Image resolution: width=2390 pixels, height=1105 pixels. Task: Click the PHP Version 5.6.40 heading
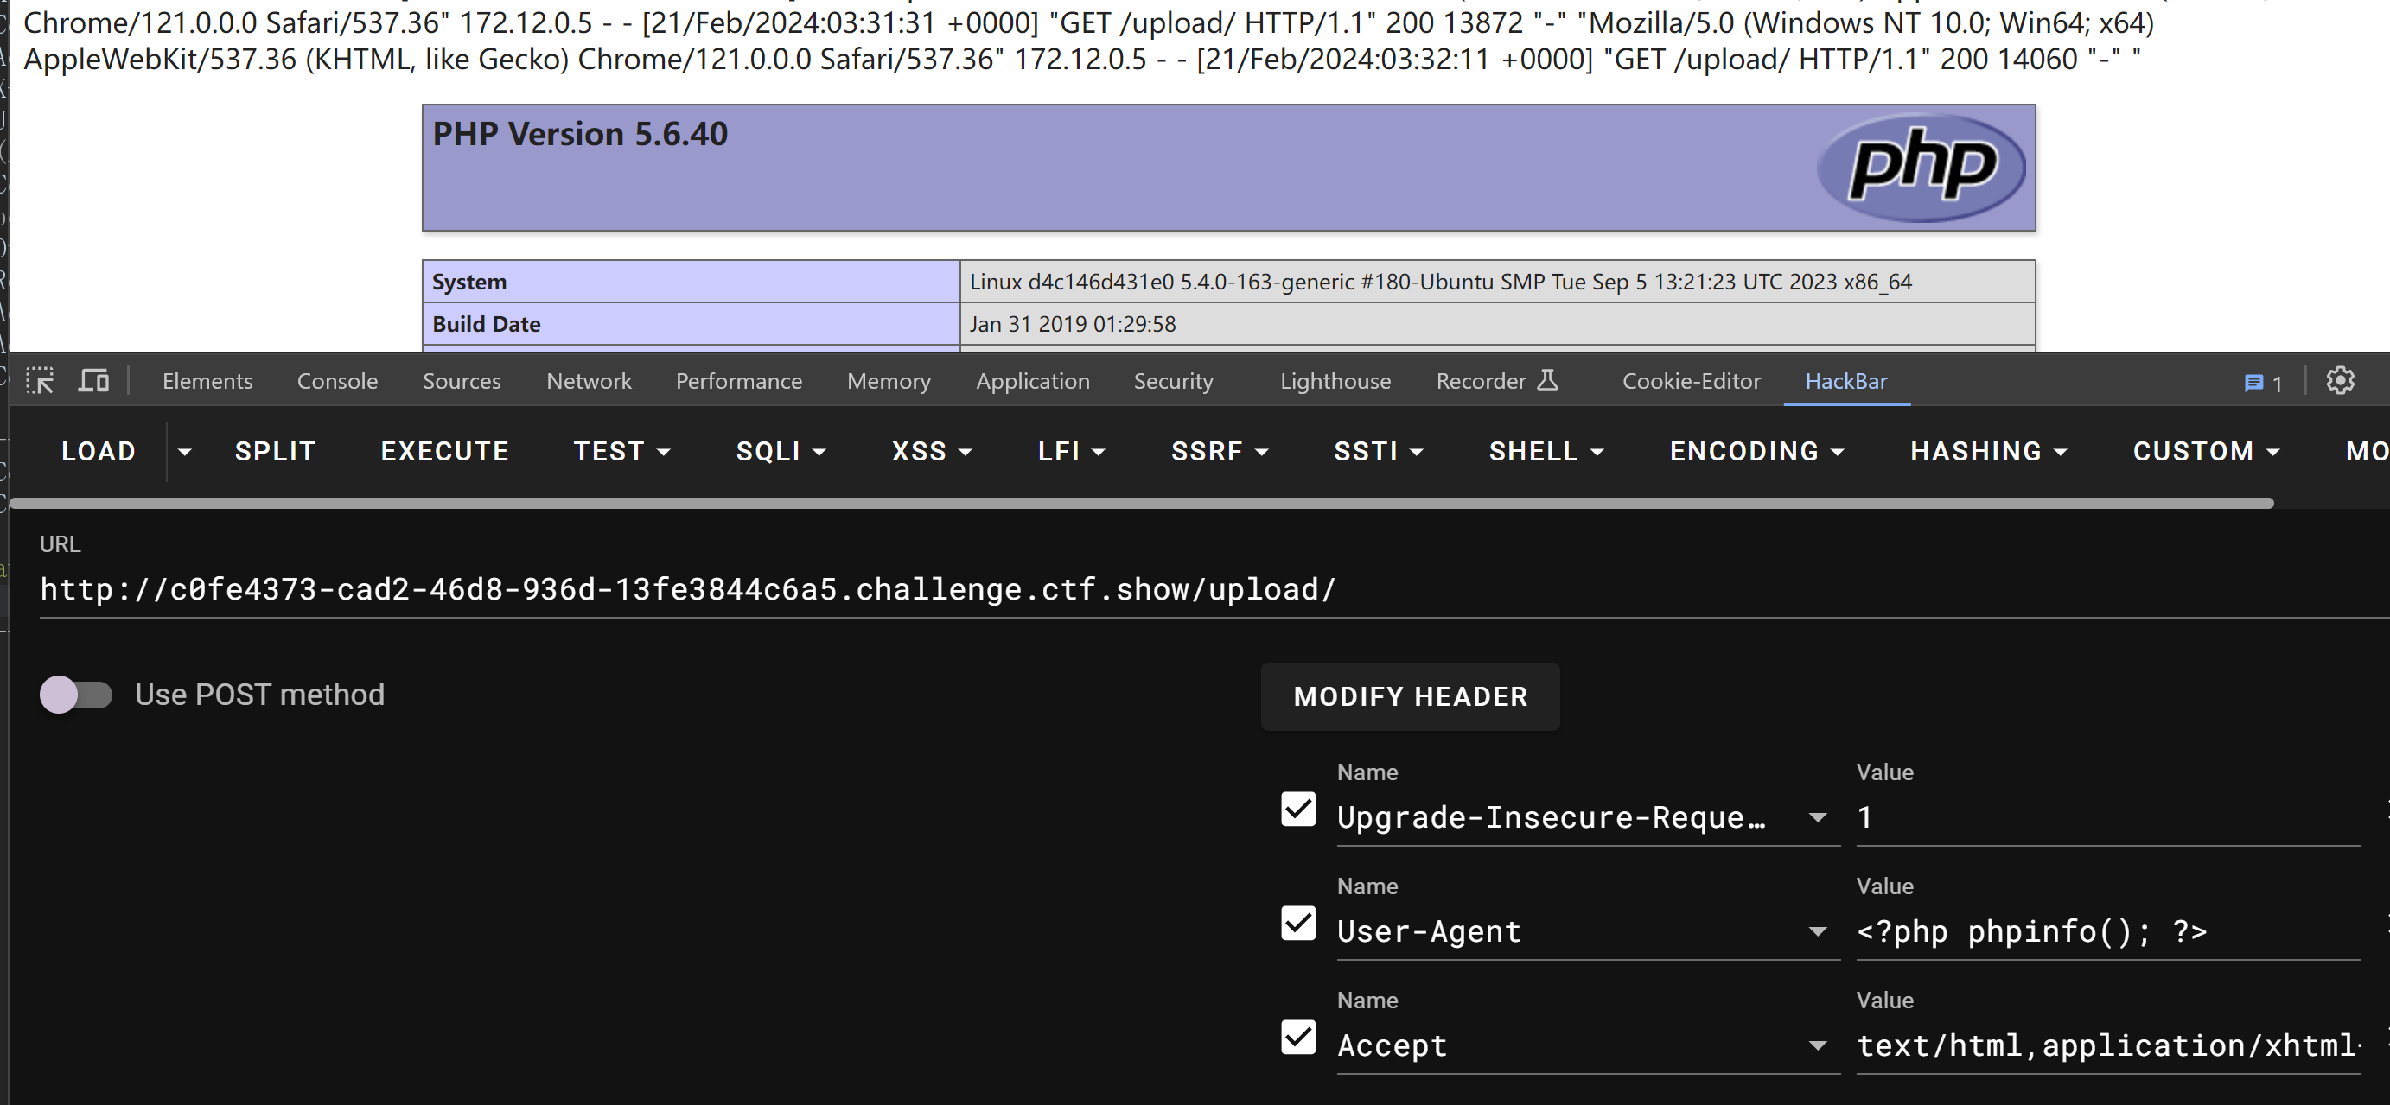(x=580, y=135)
